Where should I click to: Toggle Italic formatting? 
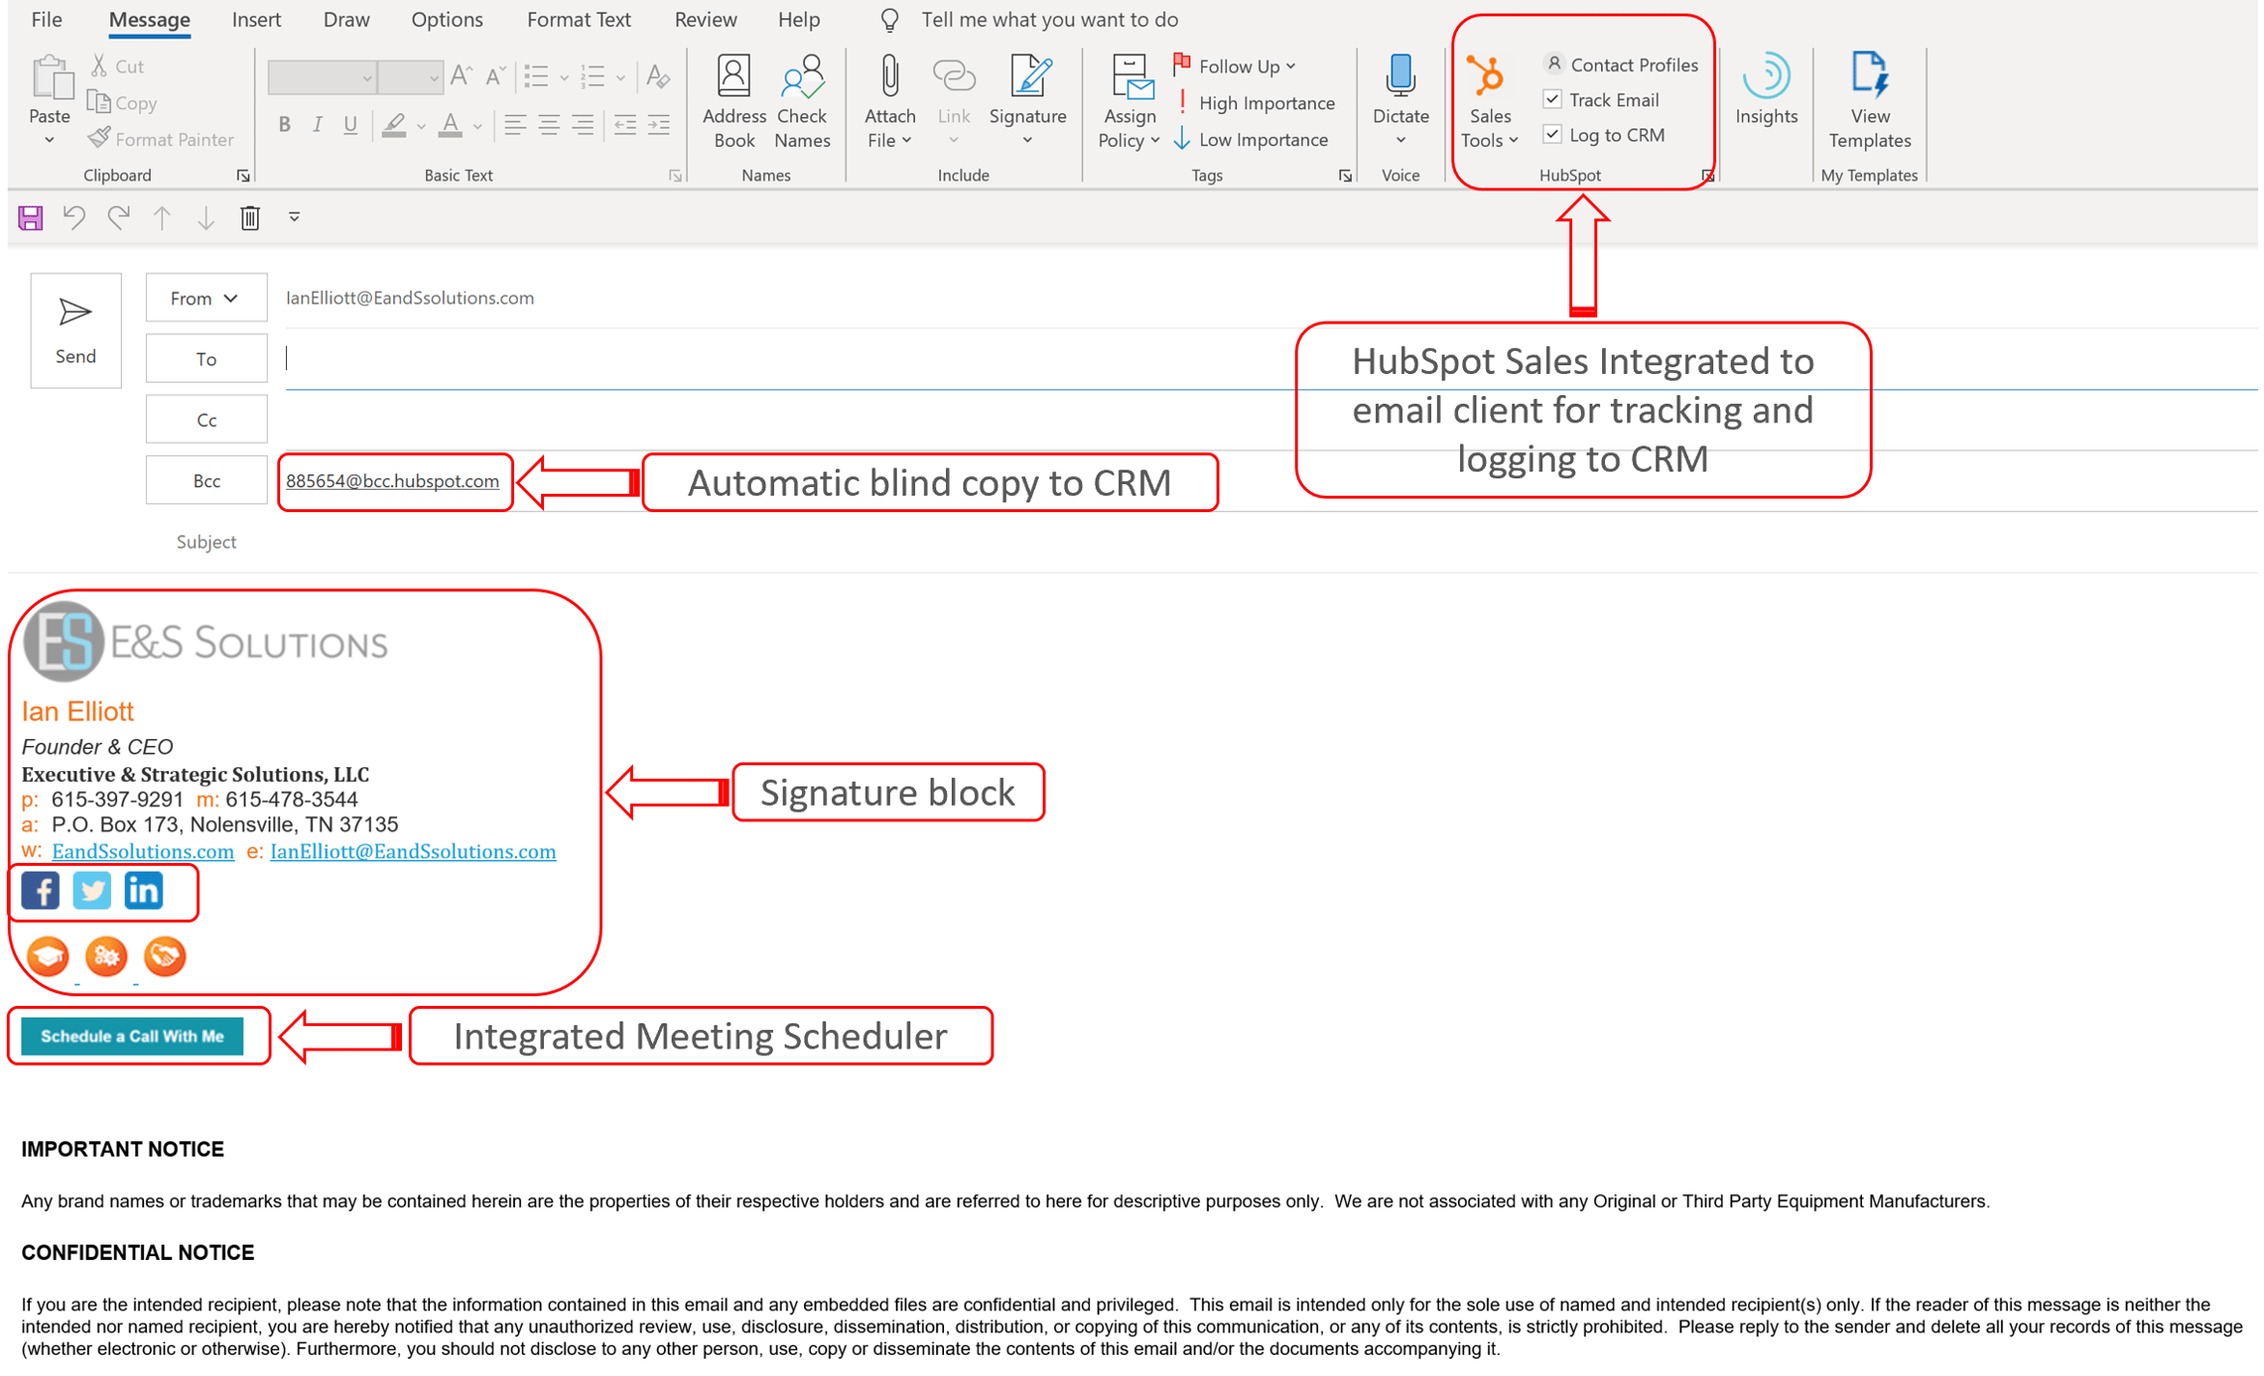tap(317, 125)
